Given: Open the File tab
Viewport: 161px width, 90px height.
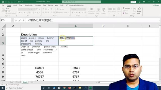Looking at the screenshot, I should (3, 5).
